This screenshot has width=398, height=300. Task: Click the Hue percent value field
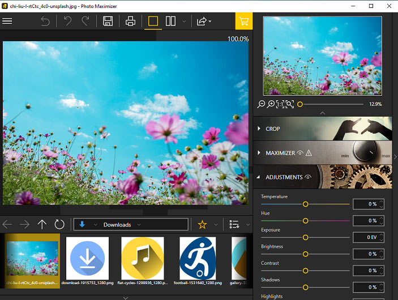point(369,221)
